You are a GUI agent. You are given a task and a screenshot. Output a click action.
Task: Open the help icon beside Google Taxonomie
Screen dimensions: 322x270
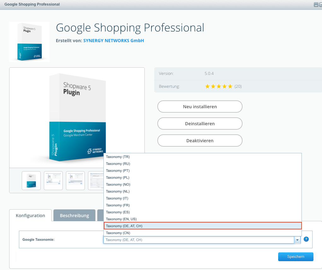click(306, 239)
